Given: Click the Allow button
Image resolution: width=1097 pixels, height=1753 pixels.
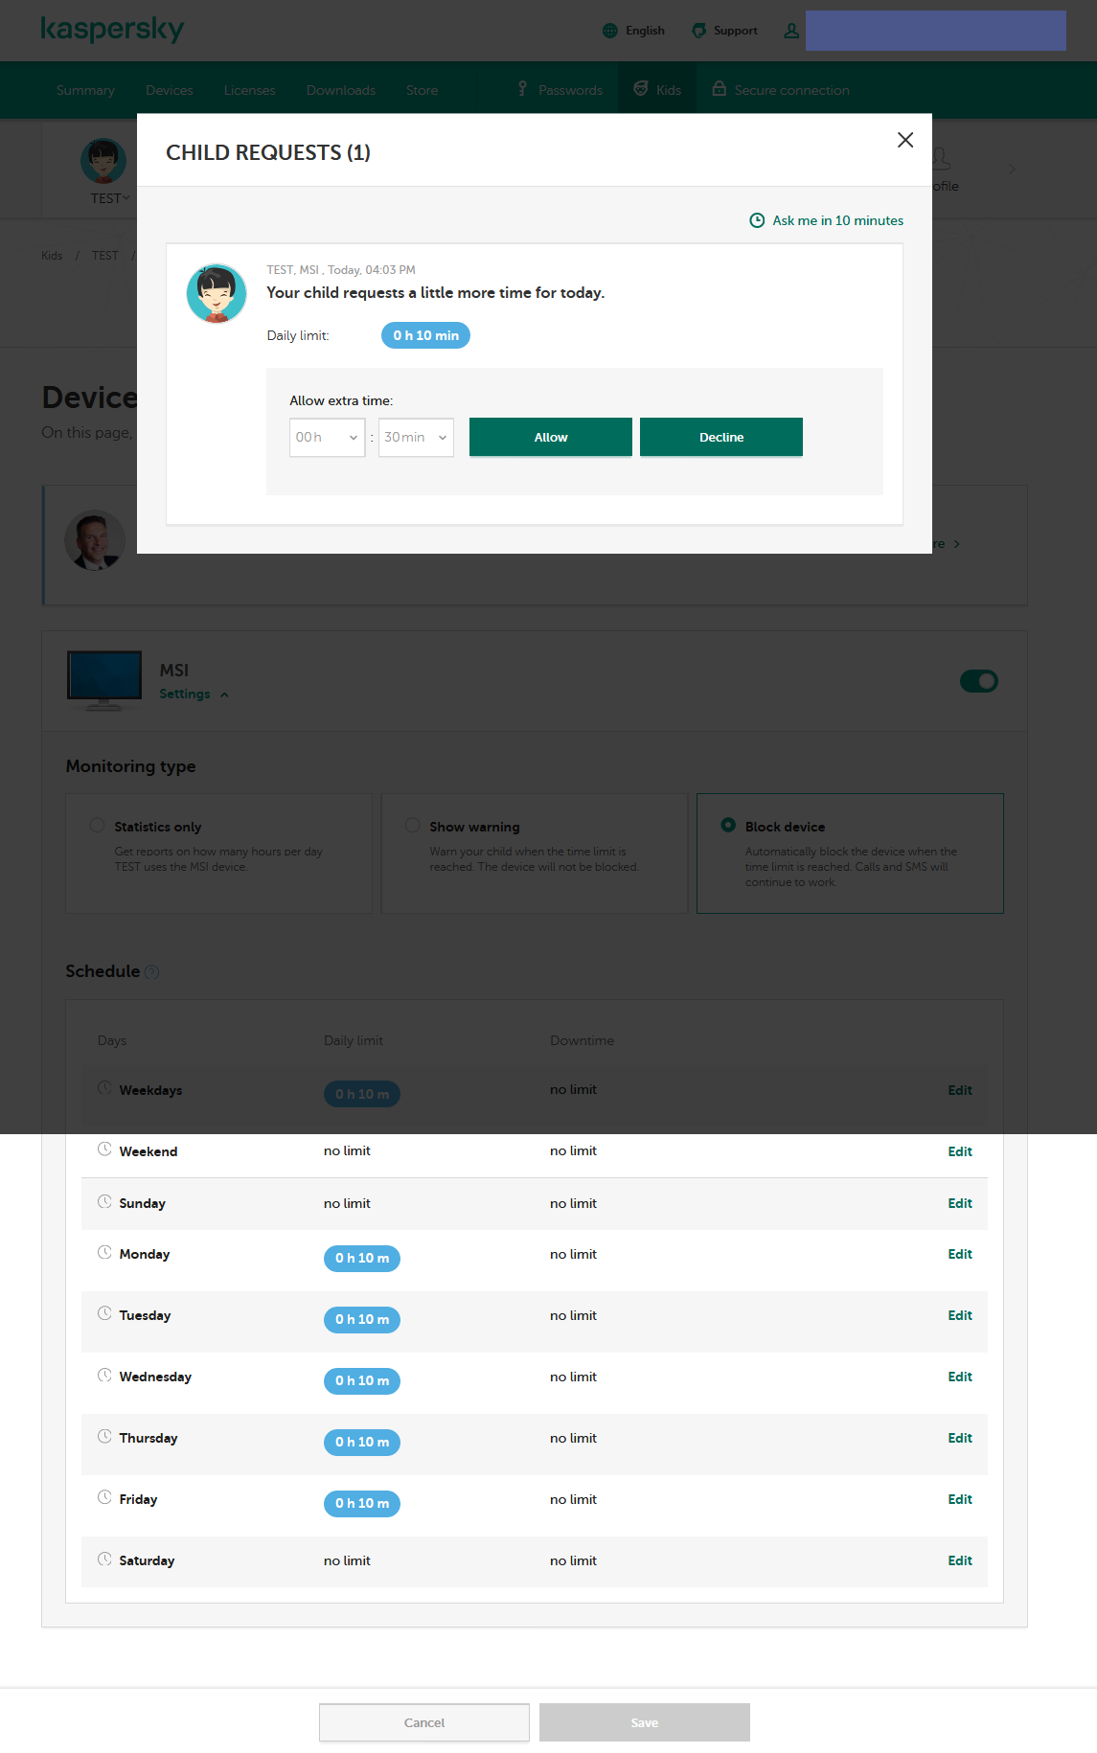Looking at the screenshot, I should pyautogui.click(x=551, y=437).
